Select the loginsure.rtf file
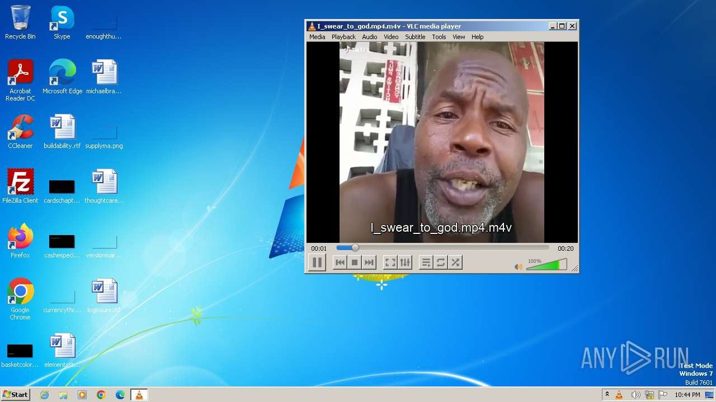 click(104, 296)
